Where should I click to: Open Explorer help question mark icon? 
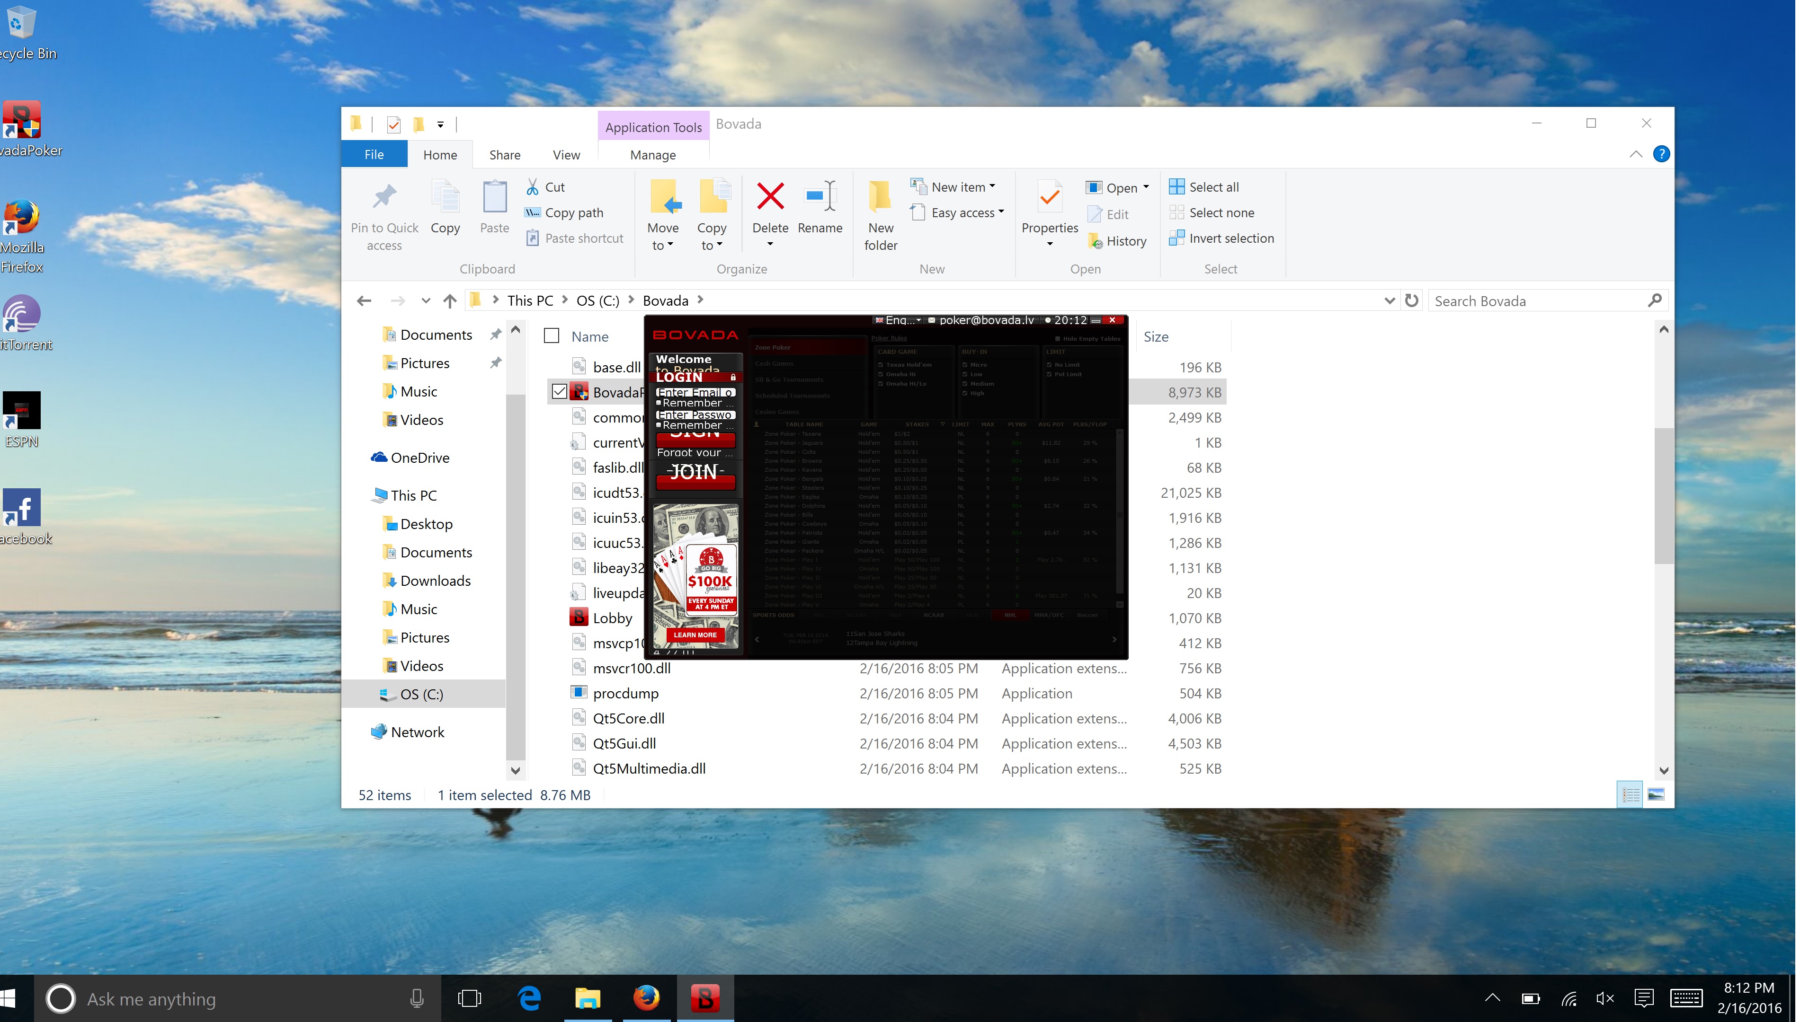point(1661,154)
